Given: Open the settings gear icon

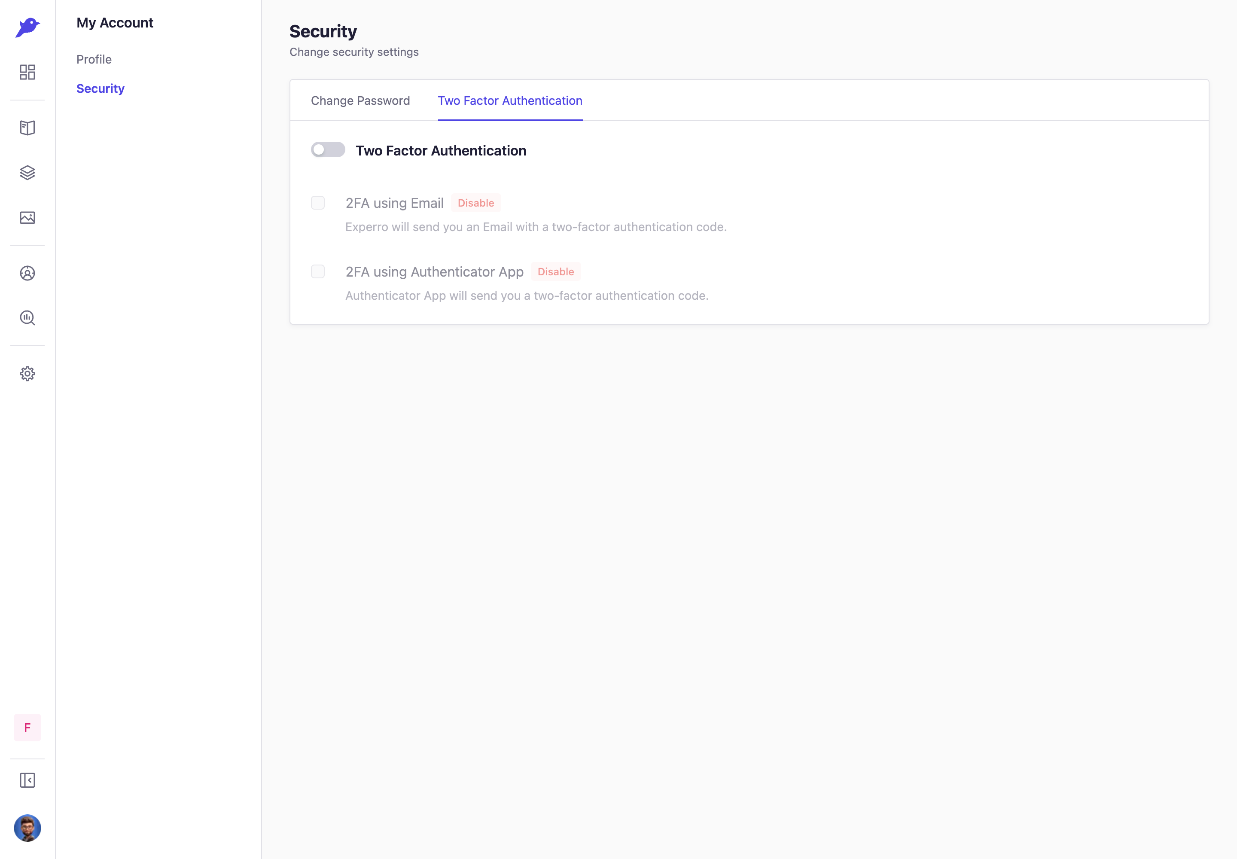Looking at the screenshot, I should tap(27, 374).
